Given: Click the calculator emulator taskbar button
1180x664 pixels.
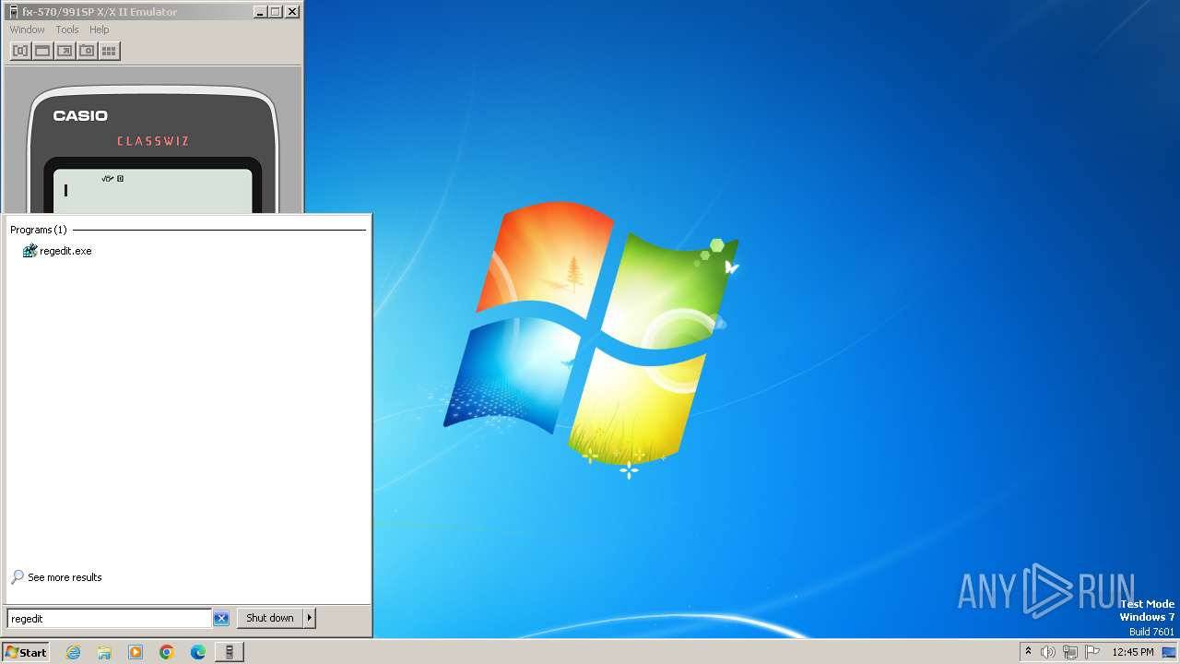Looking at the screenshot, I should 230,652.
